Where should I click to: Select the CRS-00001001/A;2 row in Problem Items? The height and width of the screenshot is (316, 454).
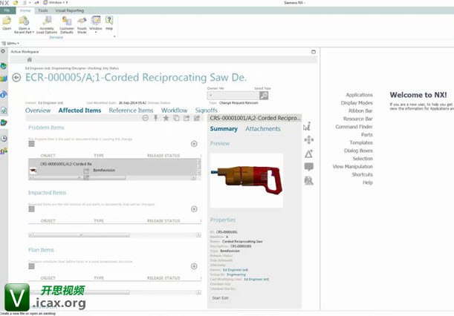(67, 163)
